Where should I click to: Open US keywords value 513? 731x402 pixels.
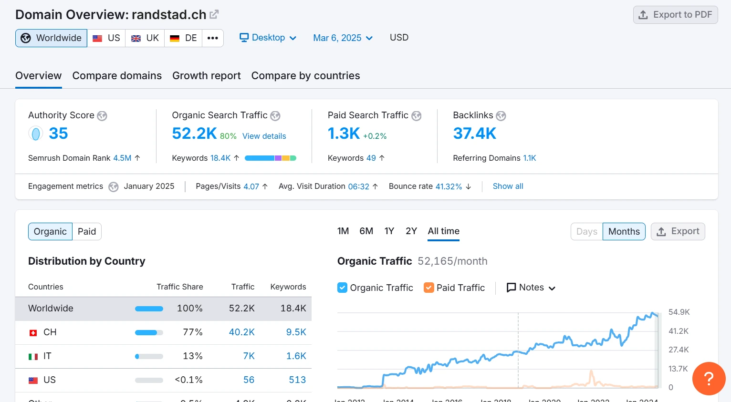(x=297, y=380)
